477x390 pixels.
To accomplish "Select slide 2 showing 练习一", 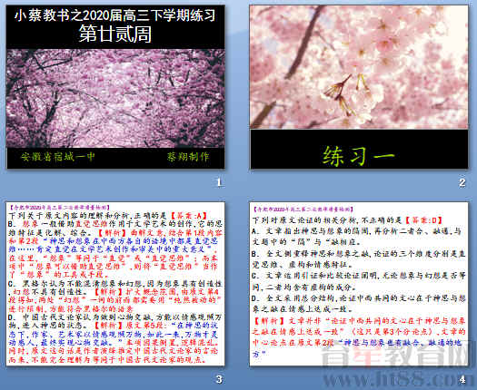I will (359, 87).
